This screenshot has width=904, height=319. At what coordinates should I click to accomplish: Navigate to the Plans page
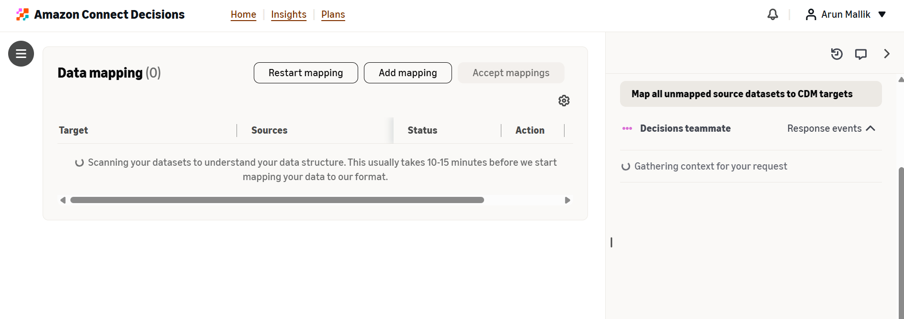[x=333, y=14]
